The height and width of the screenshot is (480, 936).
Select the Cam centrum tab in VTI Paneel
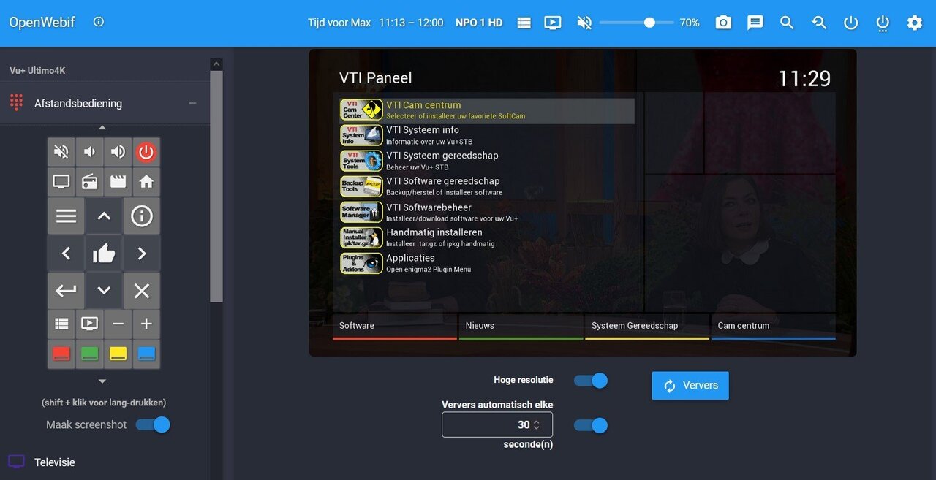(x=744, y=326)
